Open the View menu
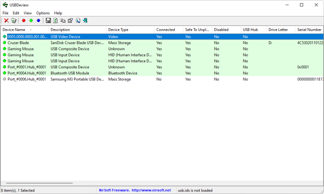Viewport: 324px width, 194px height. tap(27, 13)
